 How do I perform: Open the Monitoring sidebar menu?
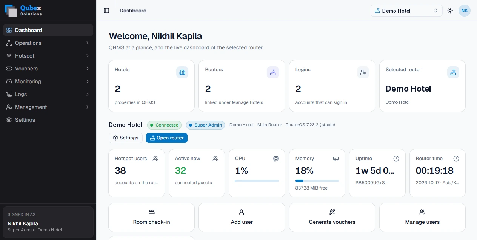pos(48,81)
